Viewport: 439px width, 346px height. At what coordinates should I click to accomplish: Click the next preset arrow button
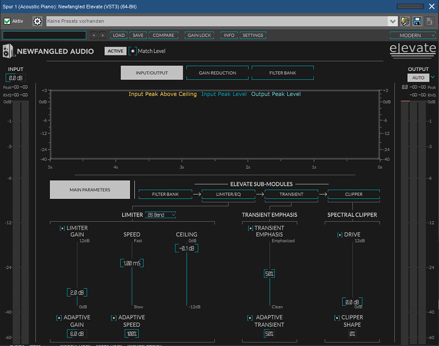(x=102, y=35)
